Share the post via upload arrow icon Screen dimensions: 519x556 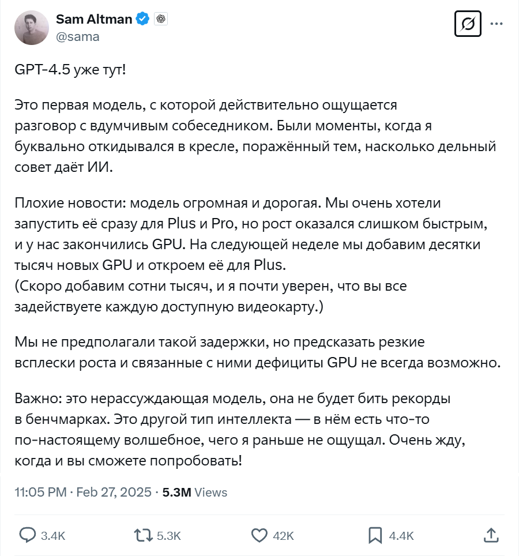[x=491, y=535]
